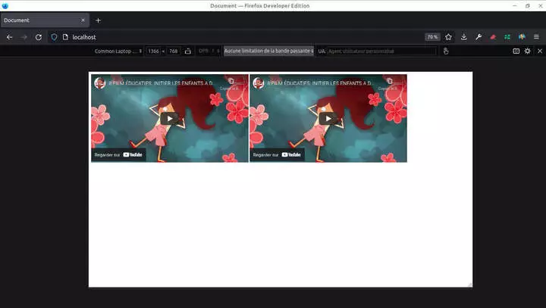Click the page info icon beside localhost

coord(65,37)
